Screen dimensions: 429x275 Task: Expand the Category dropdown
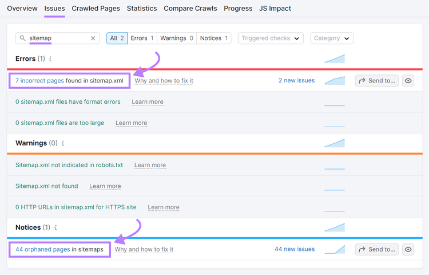(332, 38)
